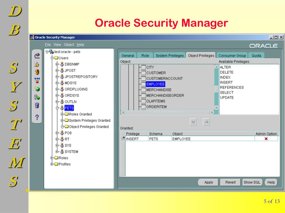Viewport: 285px width, 213px height.
Task: Click the ORDERITEM table icon
Action: [144, 107]
